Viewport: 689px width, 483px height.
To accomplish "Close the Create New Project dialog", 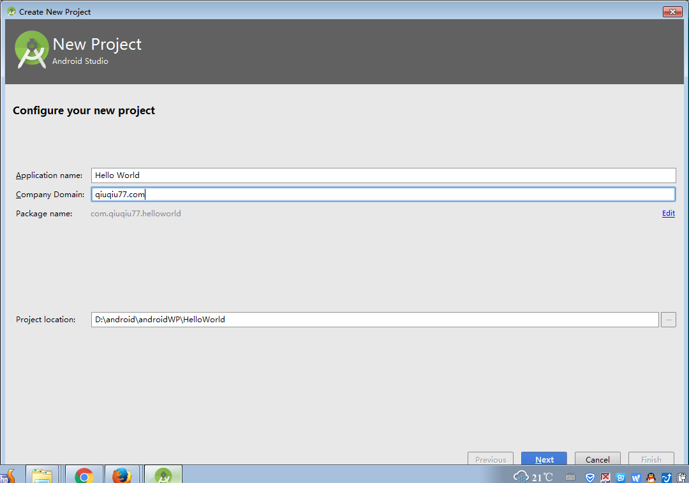I will tap(672, 12).
